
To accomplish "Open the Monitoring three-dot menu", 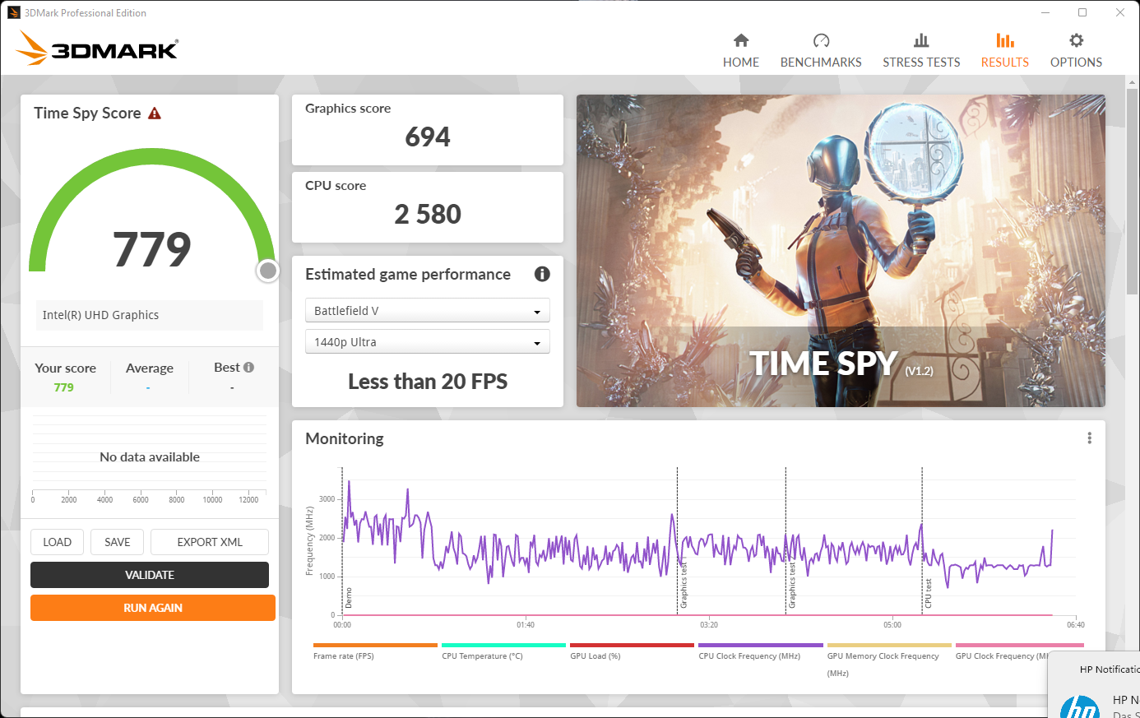I will (x=1089, y=438).
